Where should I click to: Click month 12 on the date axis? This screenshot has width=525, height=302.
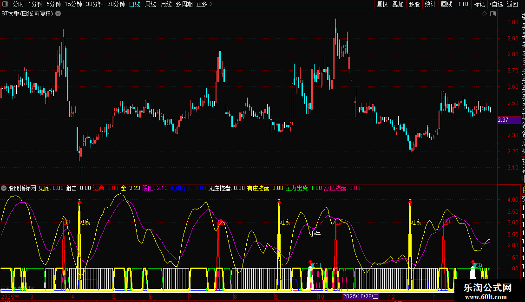[391, 296]
